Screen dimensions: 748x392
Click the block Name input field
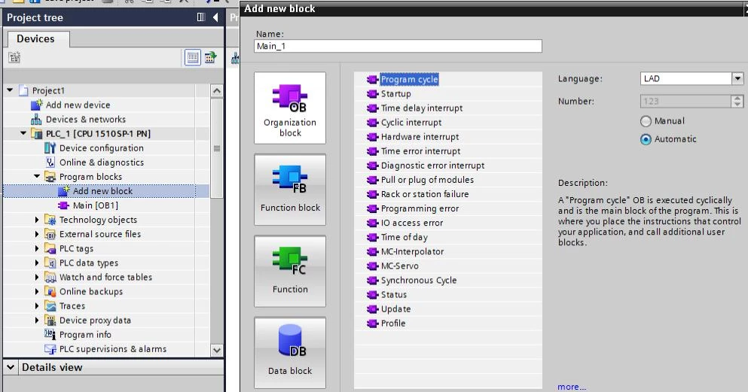coord(398,47)
